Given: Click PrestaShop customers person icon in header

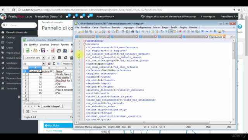Looking at the screenshot, I should click(74, 16).
